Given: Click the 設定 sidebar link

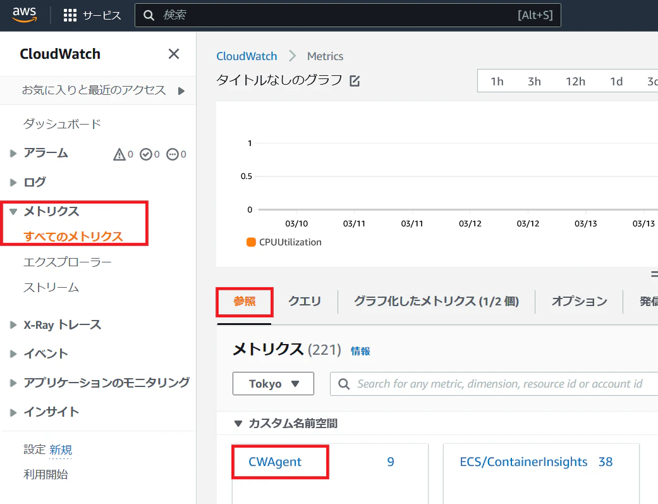Looking at the screenshot, I should coord(34,450).
